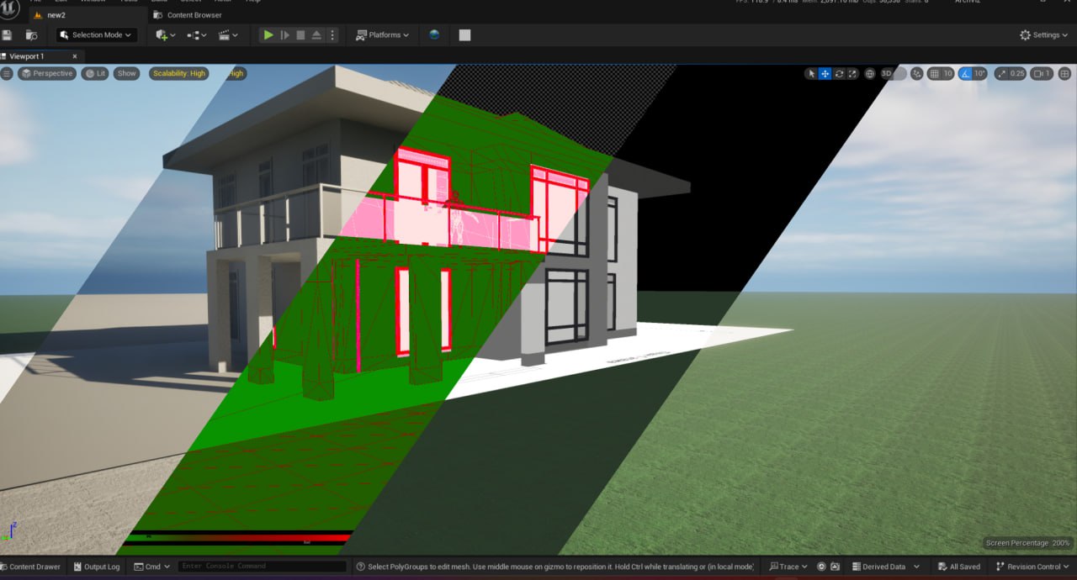Open the viewport Show menu
The width and height of the screenshot is (1077, 580).
click(126, 74)
